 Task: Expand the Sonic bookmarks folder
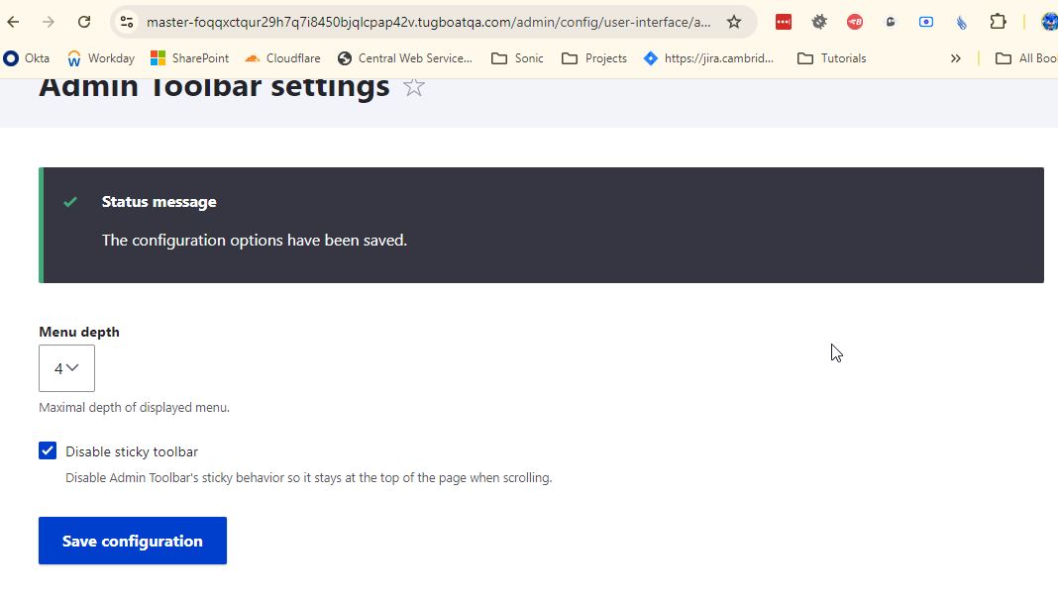pyautogui.click(x=517, y=58)
